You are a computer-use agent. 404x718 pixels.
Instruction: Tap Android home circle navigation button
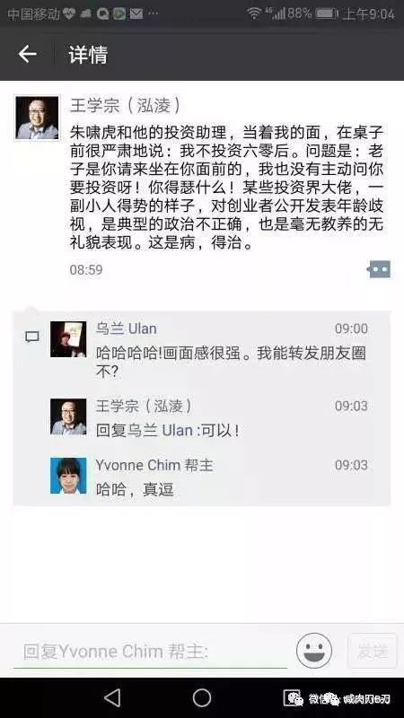(x=201, y=698)
